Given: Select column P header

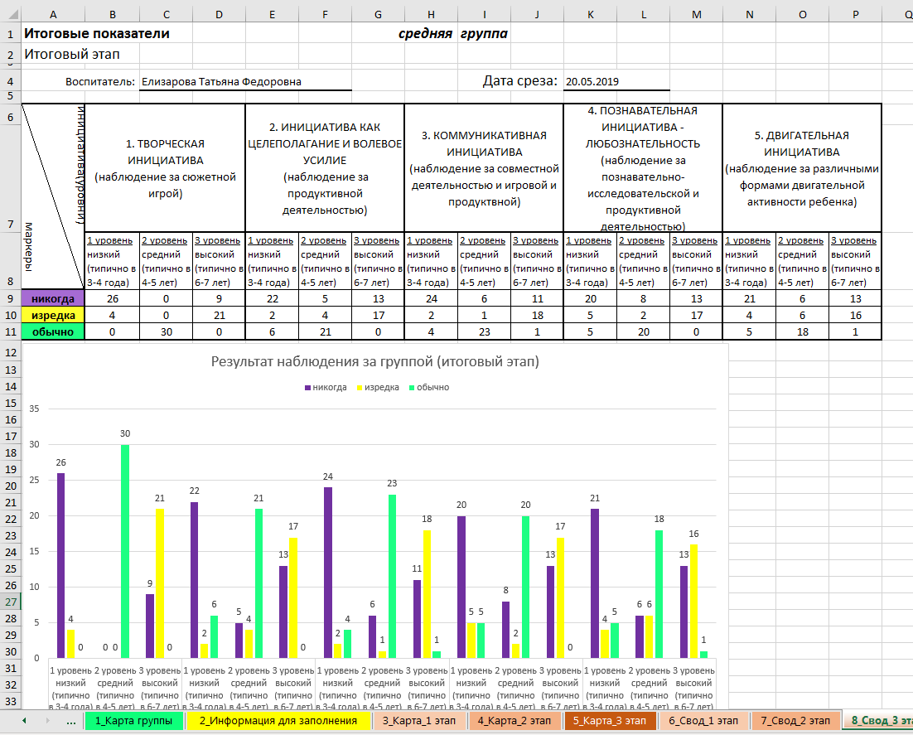Looking at the screenshot, I should (x=855, y=15).
